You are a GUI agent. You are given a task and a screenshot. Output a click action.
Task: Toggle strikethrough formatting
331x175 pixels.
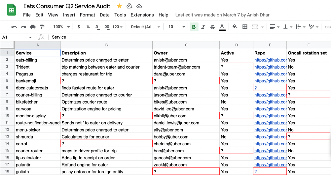[212, 27]
